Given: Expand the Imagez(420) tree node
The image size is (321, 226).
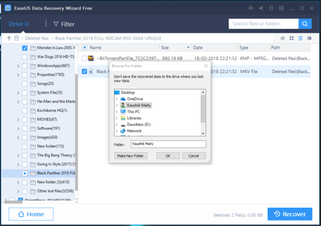Looking at the screenshot, I should coord(18,138).
